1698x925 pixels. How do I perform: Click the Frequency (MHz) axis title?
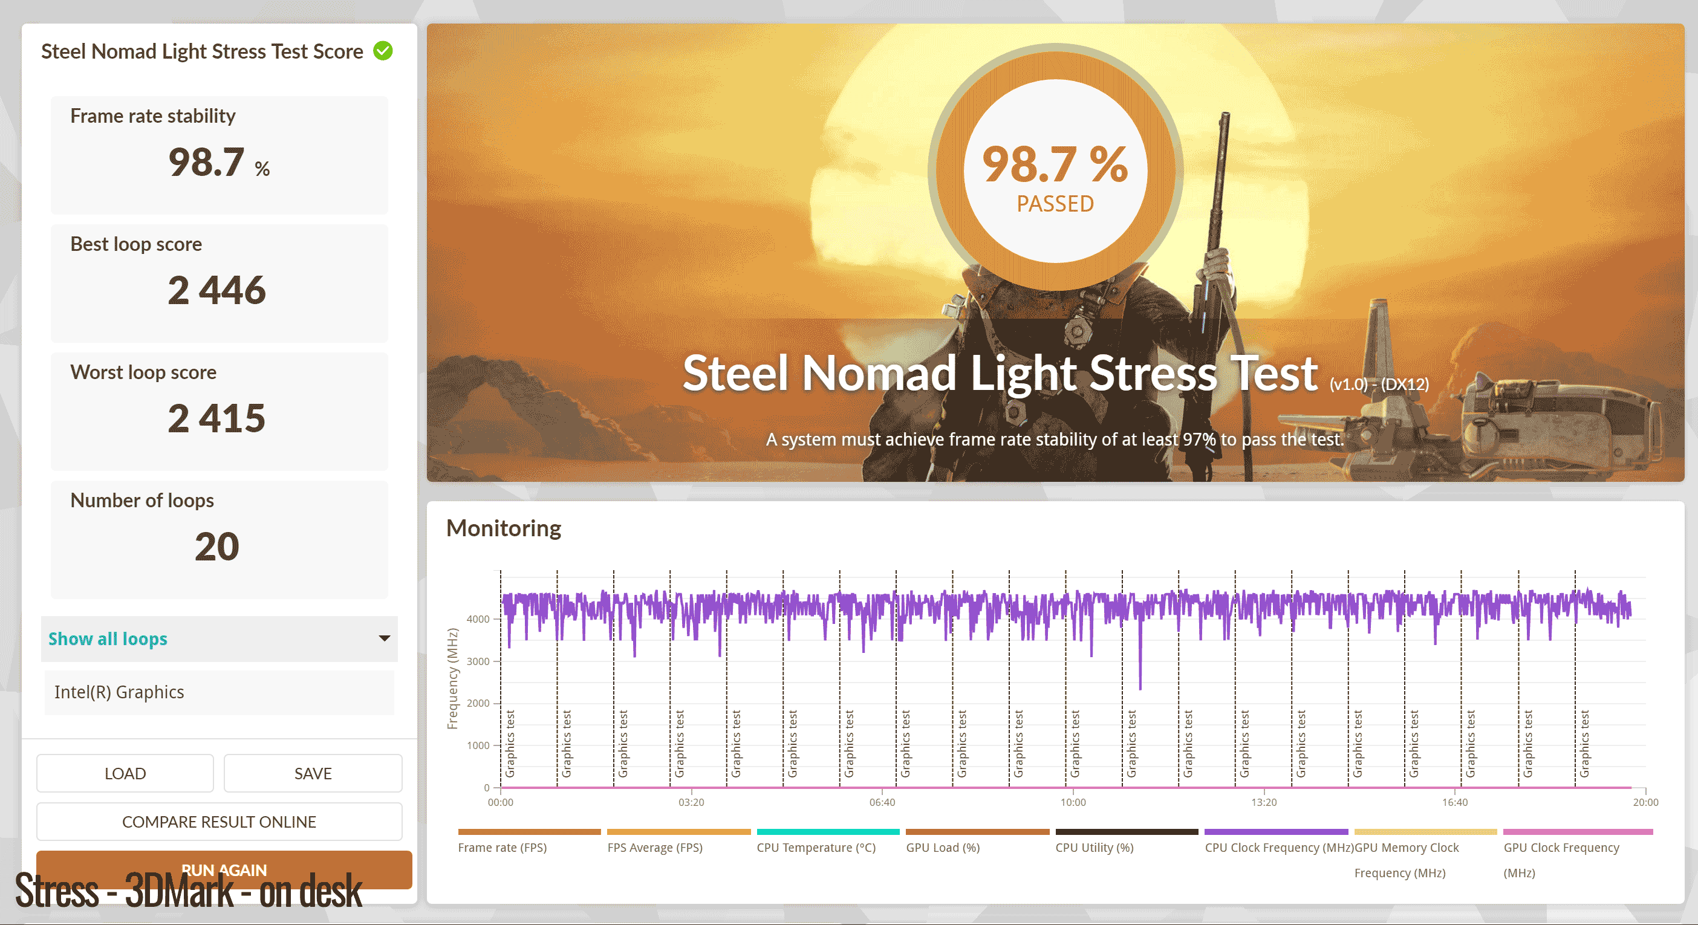point(452,678)
